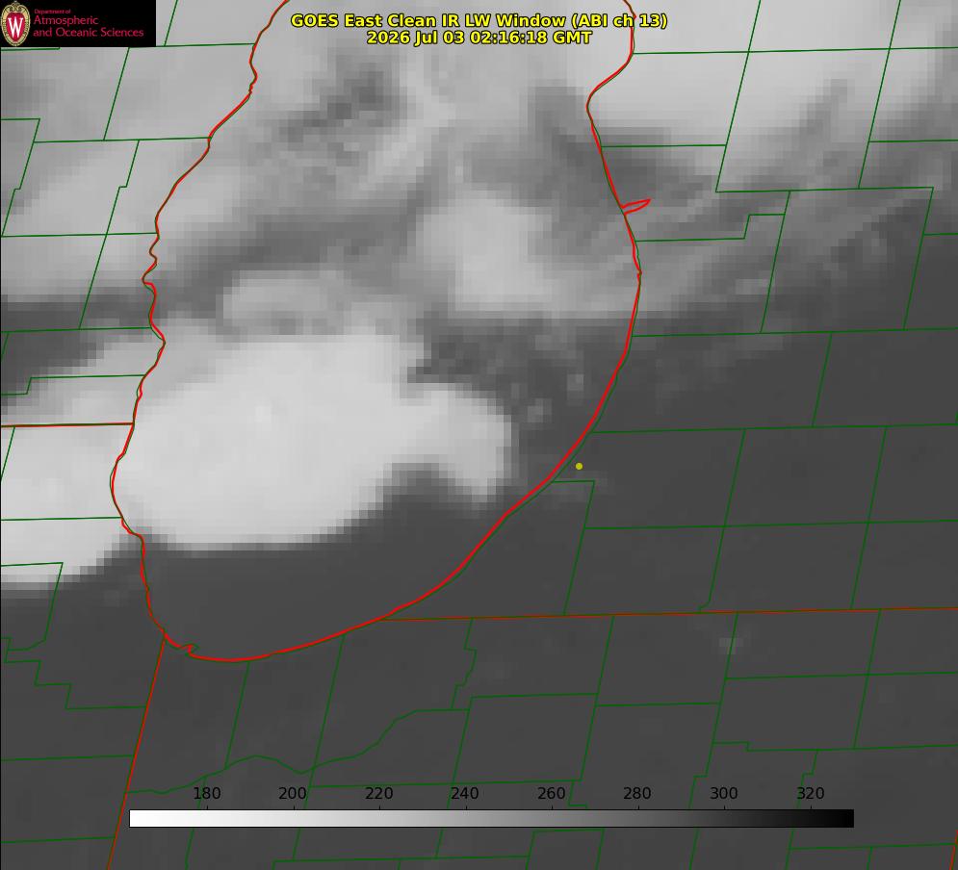Screen dimensions: 958x870
Task: Click the 180 label on colorbar
Action: tap(206, 793)
